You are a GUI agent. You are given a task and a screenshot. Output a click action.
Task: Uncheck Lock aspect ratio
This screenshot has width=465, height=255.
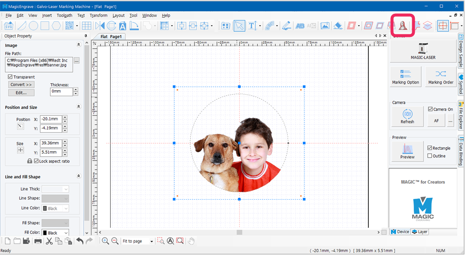(36, 161)
